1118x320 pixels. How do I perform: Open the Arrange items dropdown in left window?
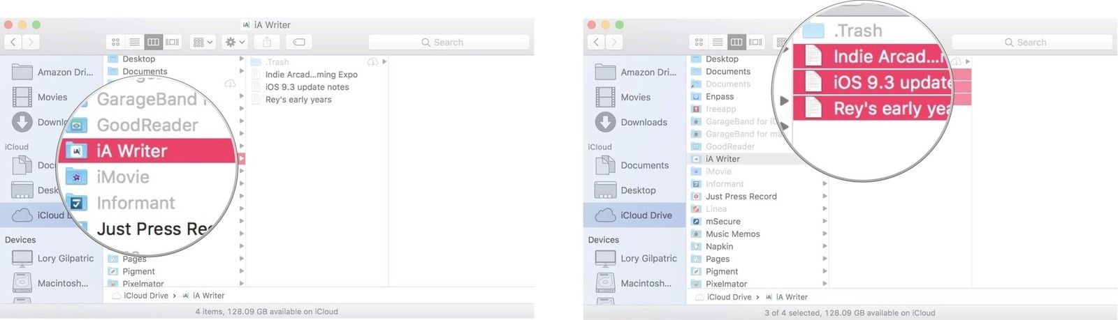click(x=203, y=43)
